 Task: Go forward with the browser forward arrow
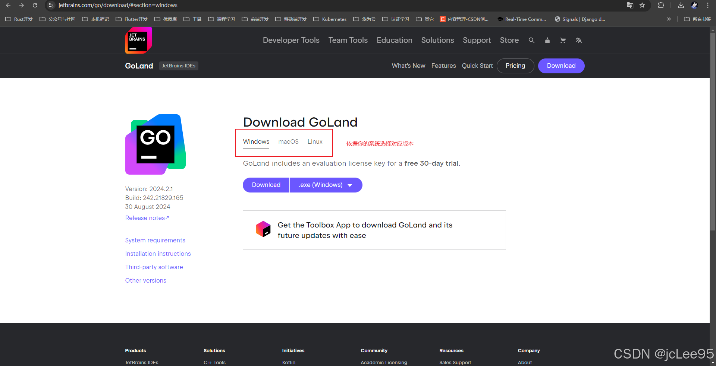point(22,5)
